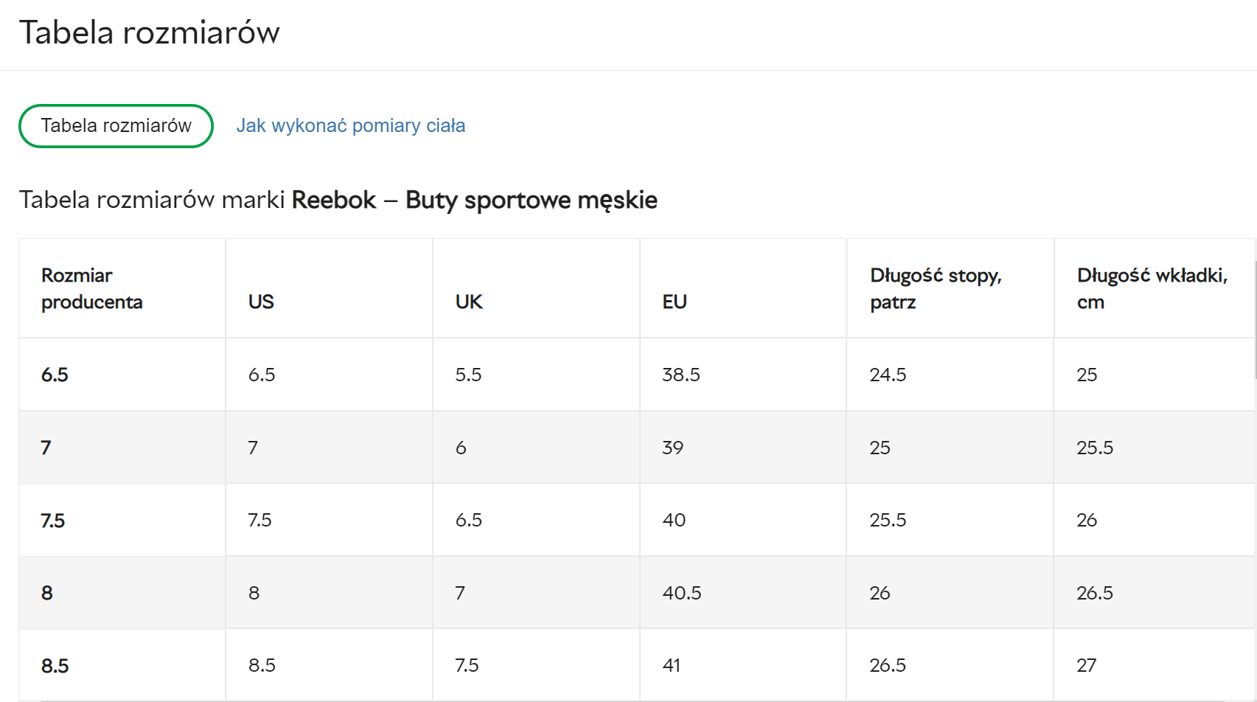Click the UK size 5.5 cell
Image resolution: width=1257 pixels, height=702 pixels.
tap(468, 375)
